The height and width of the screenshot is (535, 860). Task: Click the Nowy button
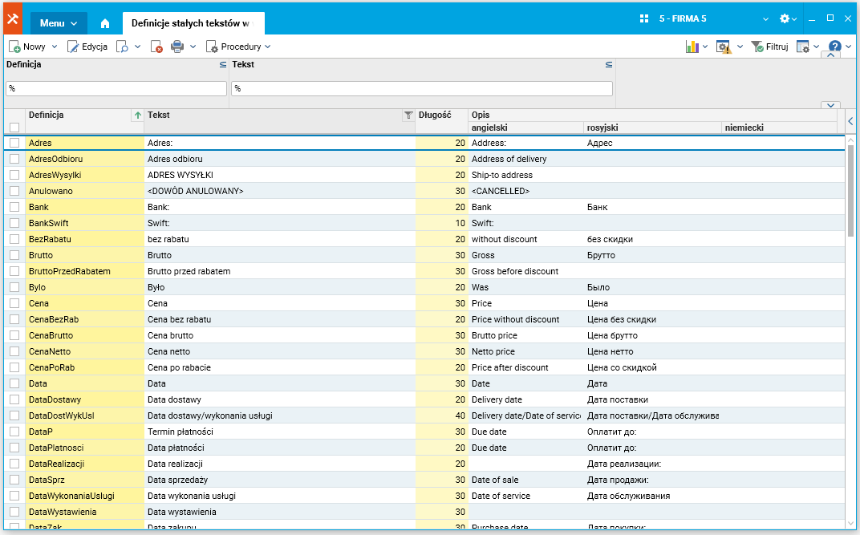27,47
